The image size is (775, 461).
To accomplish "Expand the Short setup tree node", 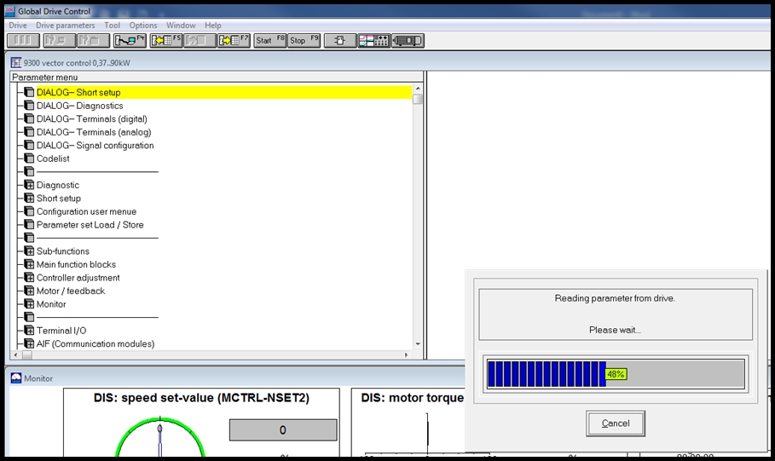I will click(x=29, y=199).
